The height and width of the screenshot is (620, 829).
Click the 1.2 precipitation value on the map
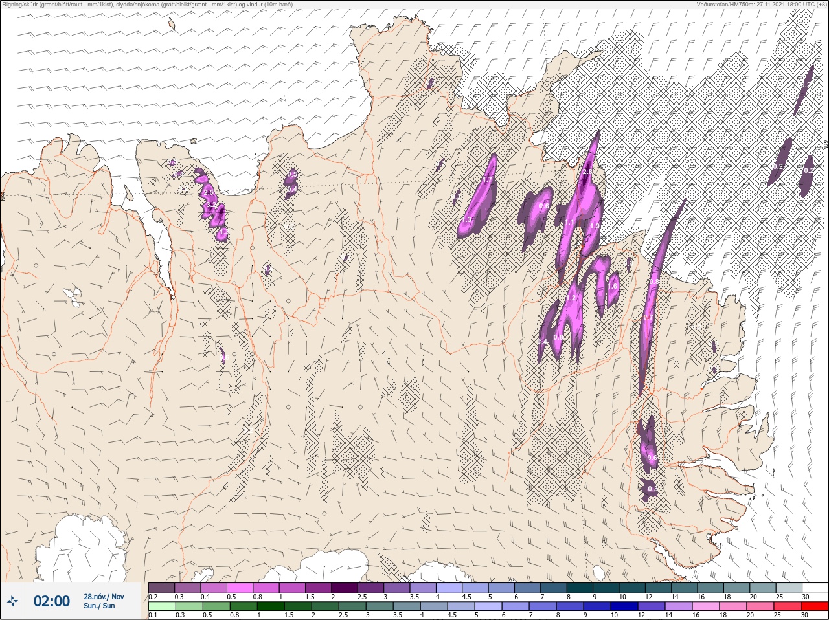click(571, 298)
